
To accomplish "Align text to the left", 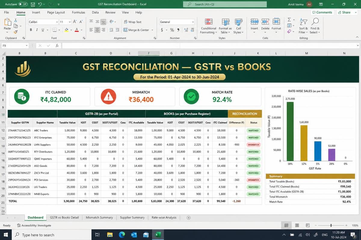I will point(91,30).
